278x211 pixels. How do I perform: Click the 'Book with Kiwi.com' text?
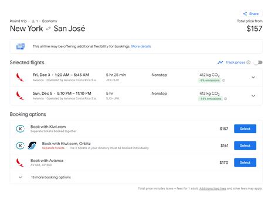[x=48, y=127]
